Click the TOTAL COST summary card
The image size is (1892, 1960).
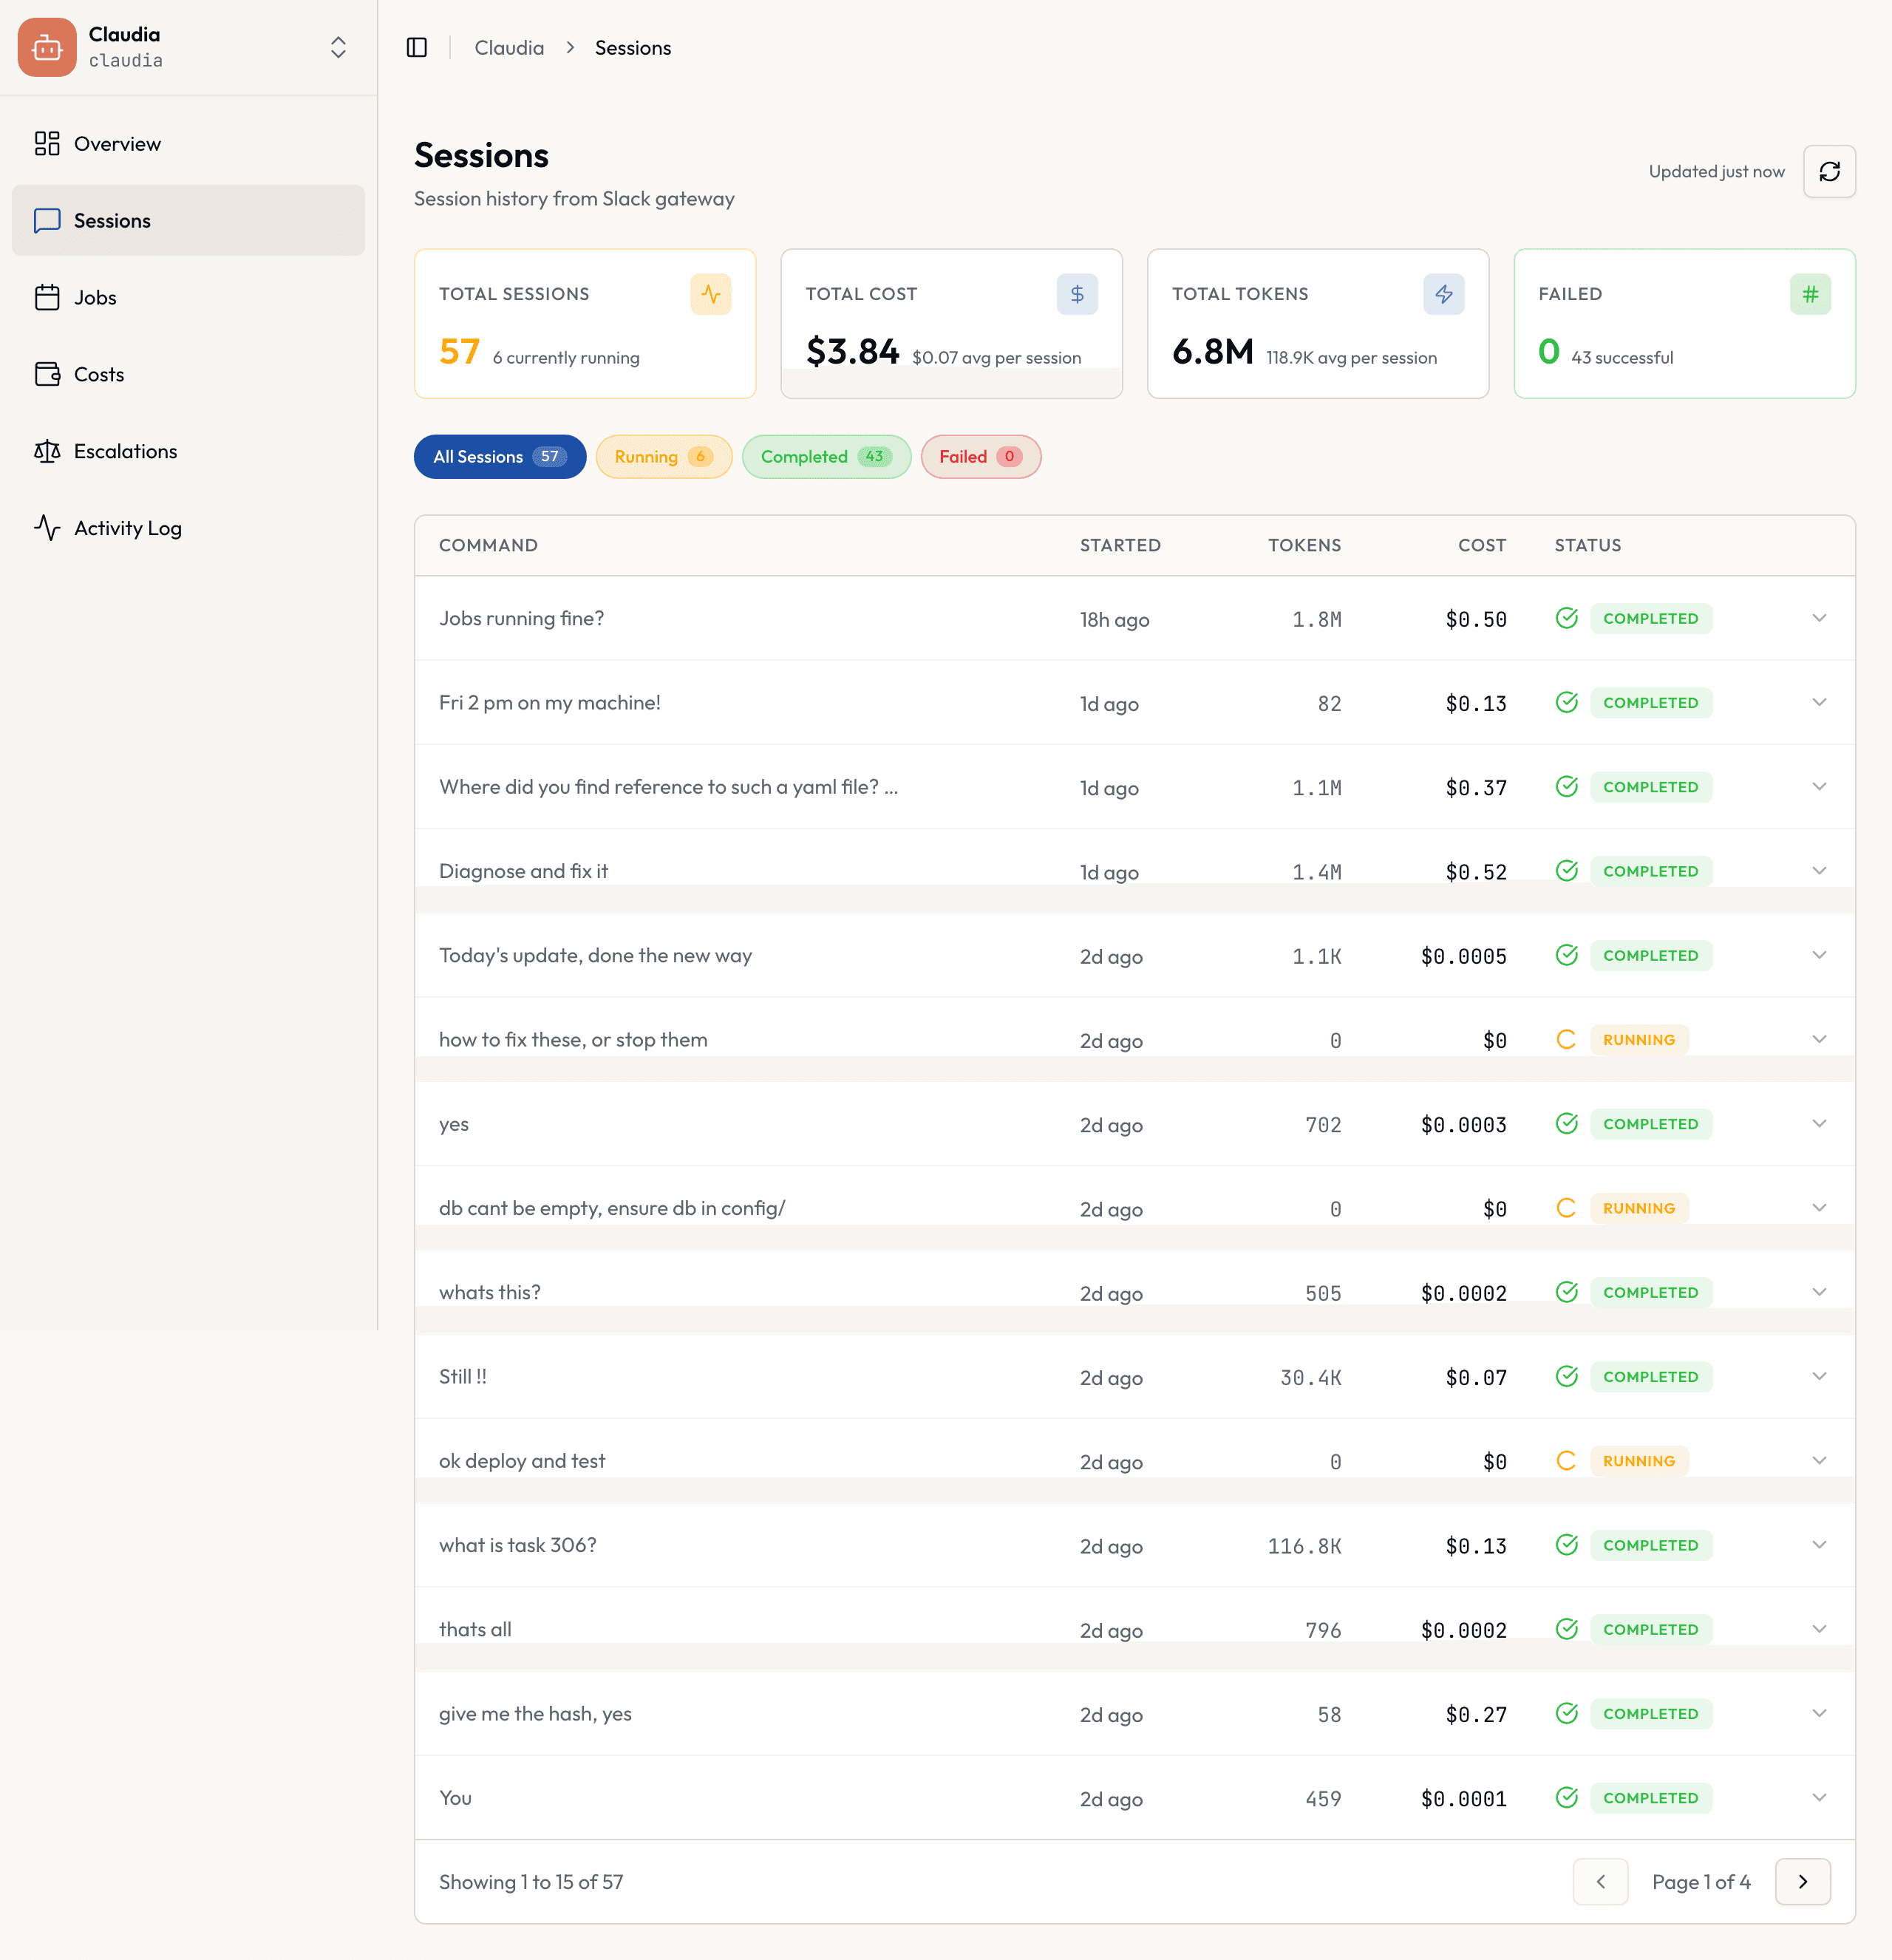(951, 324)
